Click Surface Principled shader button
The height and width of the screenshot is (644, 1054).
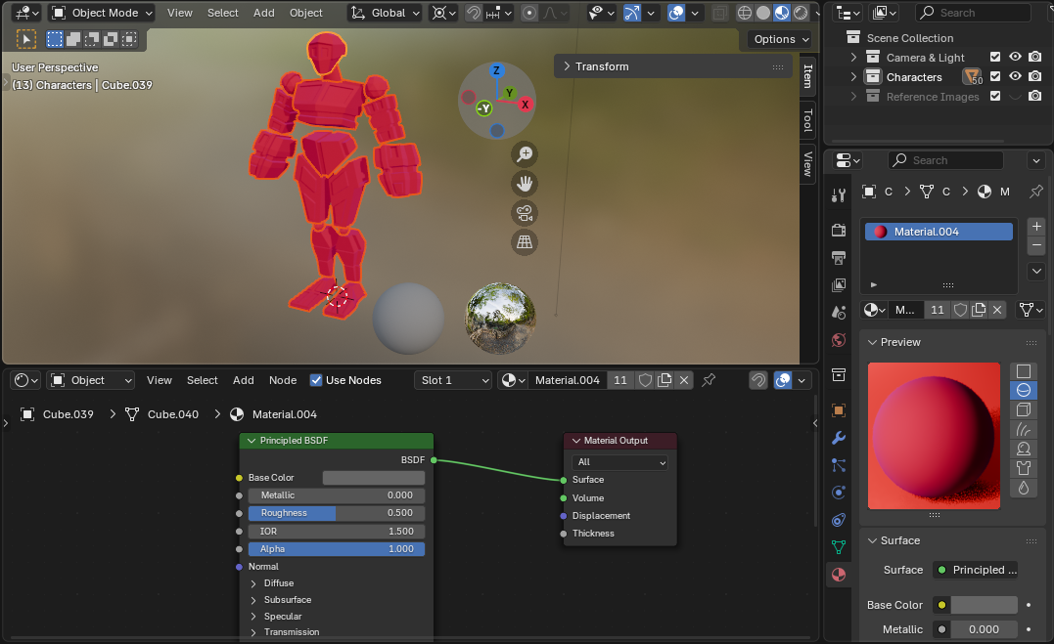tap(977, 570)
